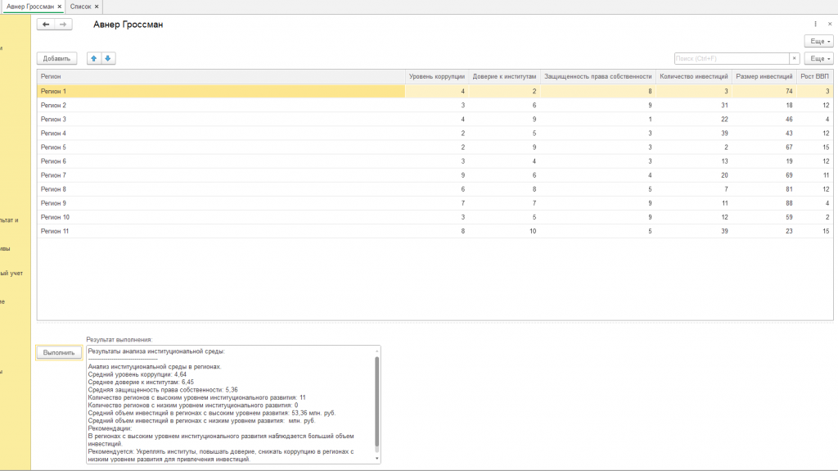
Task: Select the Регион 1 row
Action: click(x=435, y=92)
